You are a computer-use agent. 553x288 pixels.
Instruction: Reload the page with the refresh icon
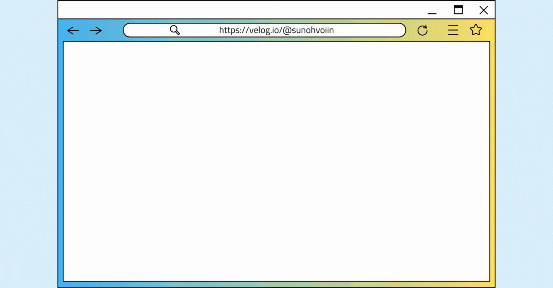[x=423, y=30]
